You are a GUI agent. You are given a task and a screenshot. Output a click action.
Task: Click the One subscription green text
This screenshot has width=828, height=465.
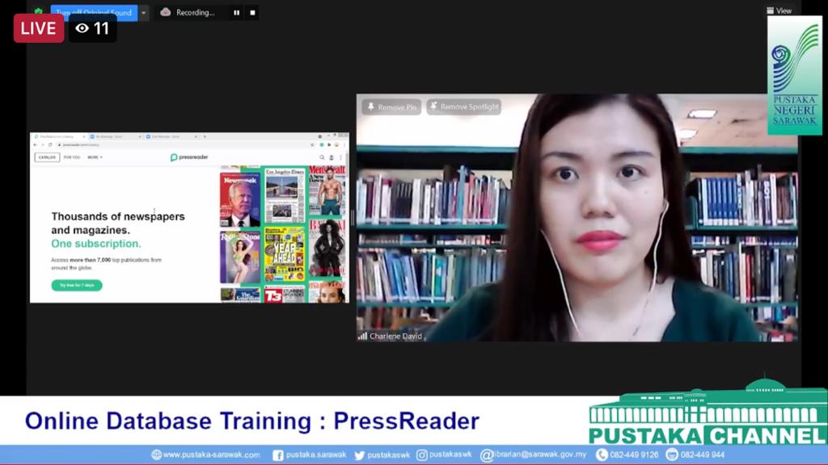[96, 244]
